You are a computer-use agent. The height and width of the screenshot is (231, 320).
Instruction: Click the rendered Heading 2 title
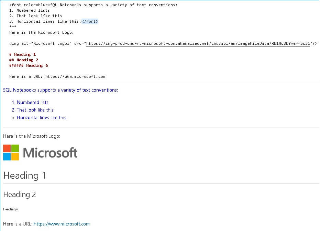20,195
